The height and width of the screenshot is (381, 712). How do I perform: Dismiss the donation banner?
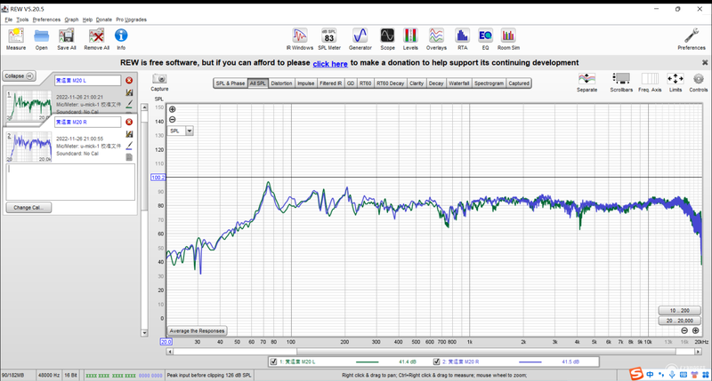point(705,62)
